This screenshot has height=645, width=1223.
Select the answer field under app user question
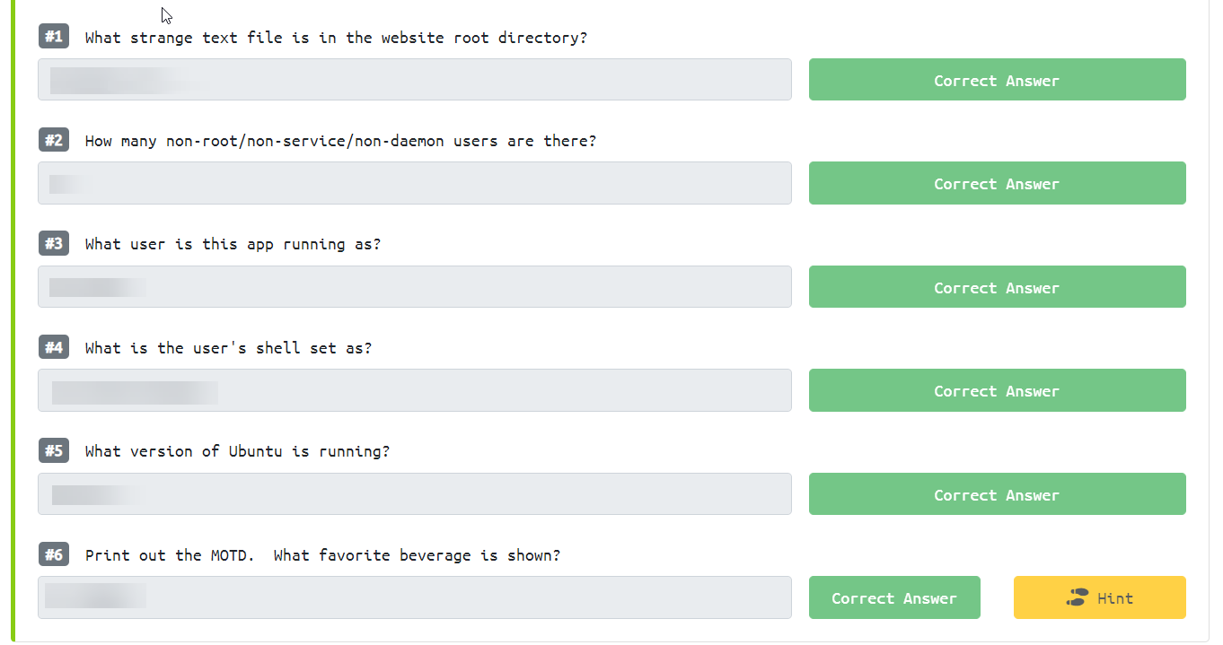pos(415,287)
